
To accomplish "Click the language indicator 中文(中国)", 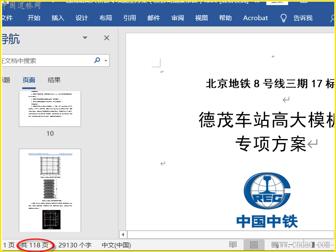I will (x=116, y=245).
